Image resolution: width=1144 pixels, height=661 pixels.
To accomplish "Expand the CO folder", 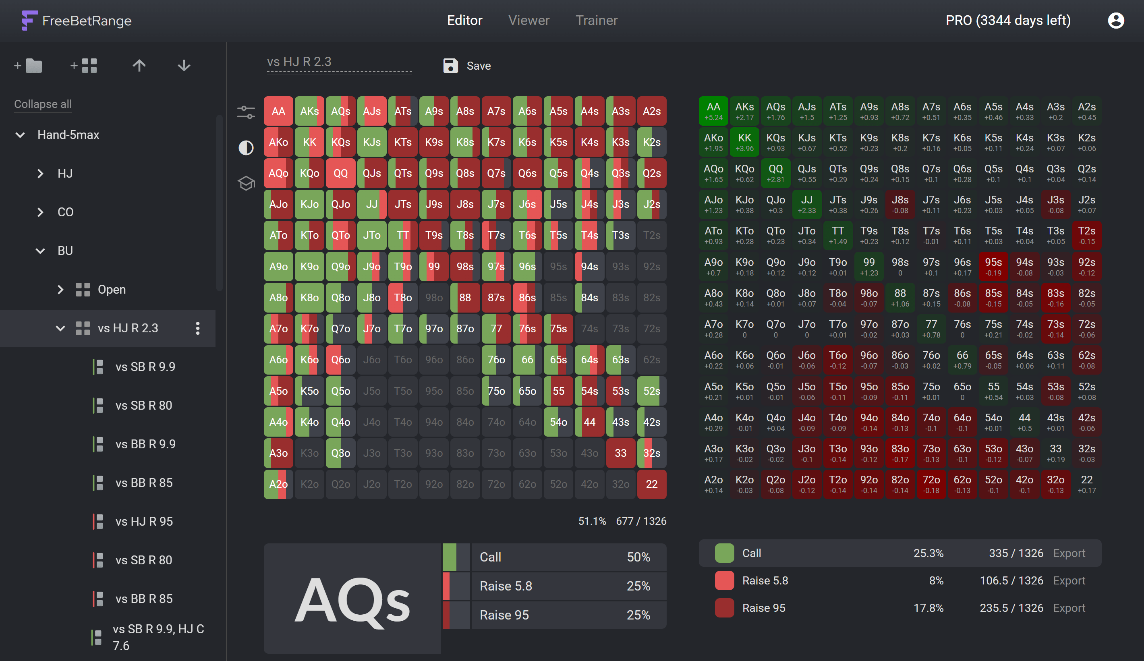I will pyautogui.click(x=40, y=212).
